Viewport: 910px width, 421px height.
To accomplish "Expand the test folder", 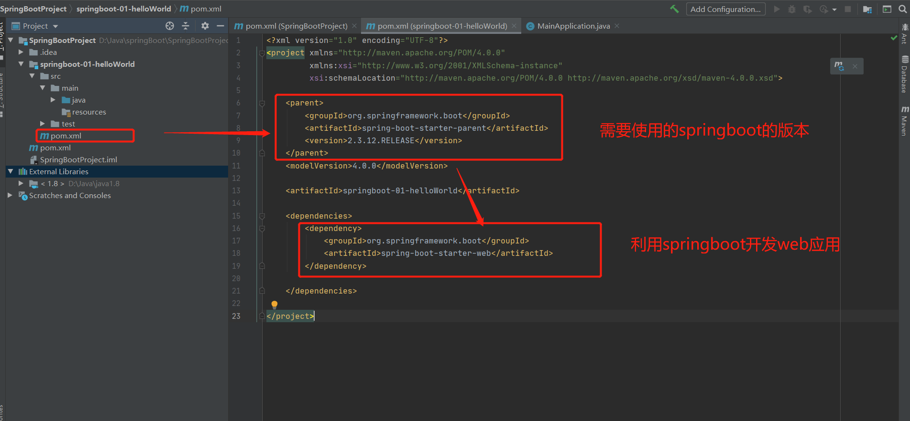I will pyautogui.click(x=43, y=124).
